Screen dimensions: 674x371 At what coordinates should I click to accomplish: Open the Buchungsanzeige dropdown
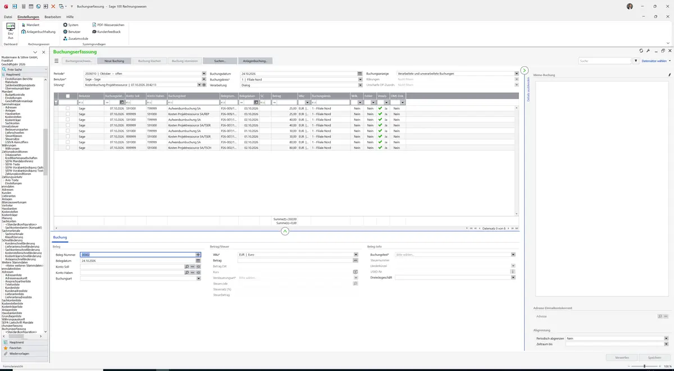pos(516,74)
